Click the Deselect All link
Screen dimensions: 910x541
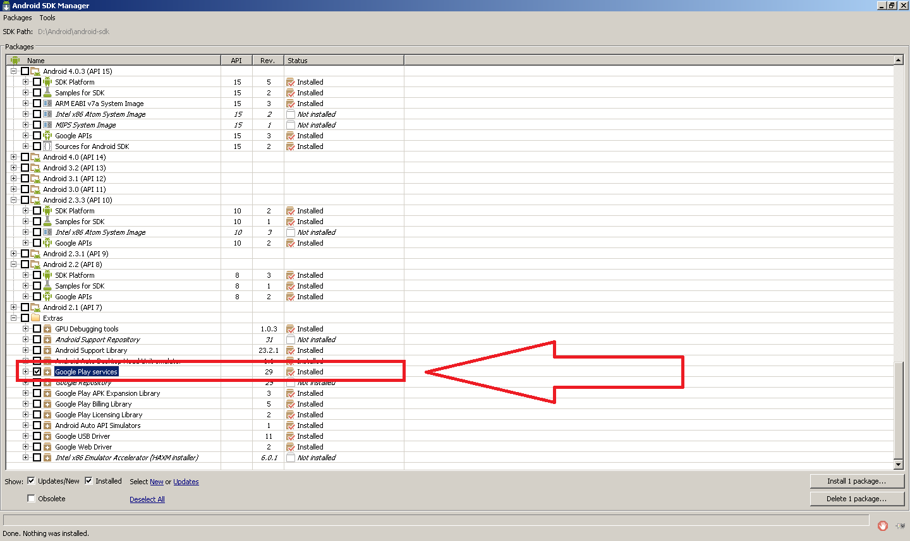click(x=147, y=499)
